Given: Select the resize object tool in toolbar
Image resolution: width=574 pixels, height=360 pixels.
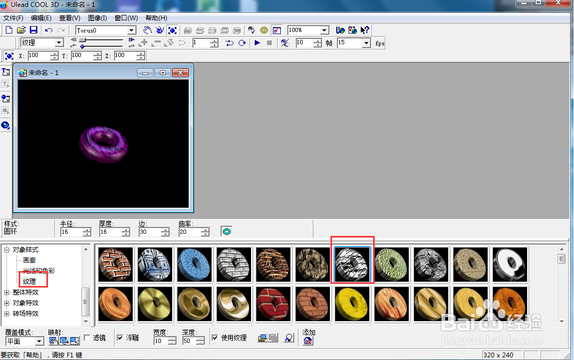Looking at the screenshot, I should click(x=172, y=30).
